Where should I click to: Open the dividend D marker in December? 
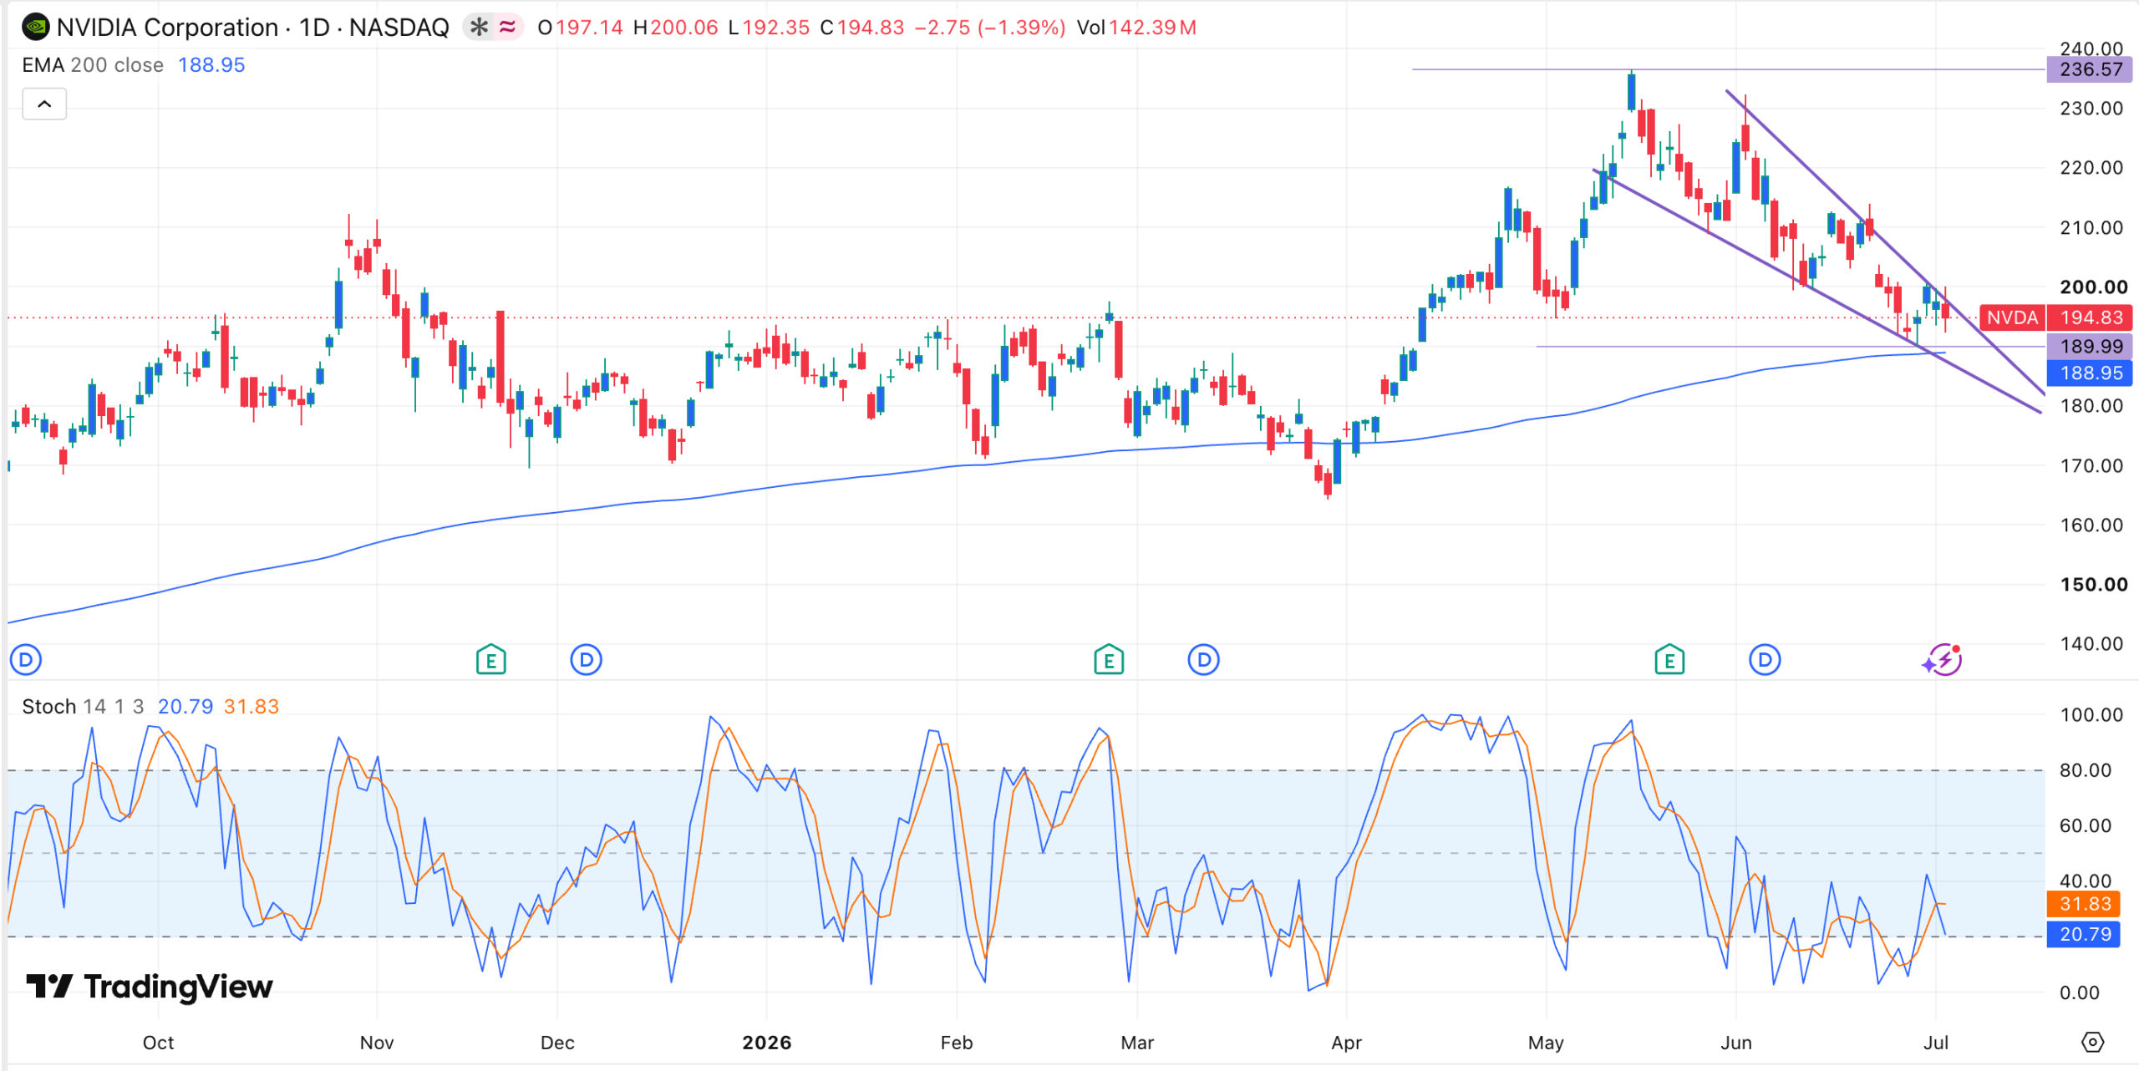[x=587, y=660]
